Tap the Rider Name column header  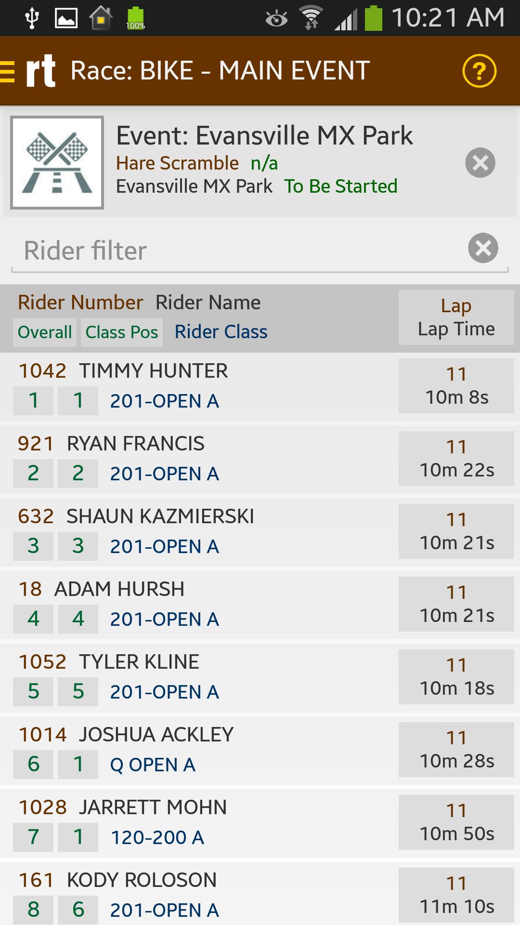[208, 302]
